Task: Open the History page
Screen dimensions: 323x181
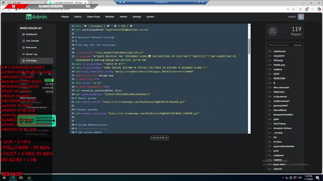Action: pyautogui.click(x=78, y=17)
